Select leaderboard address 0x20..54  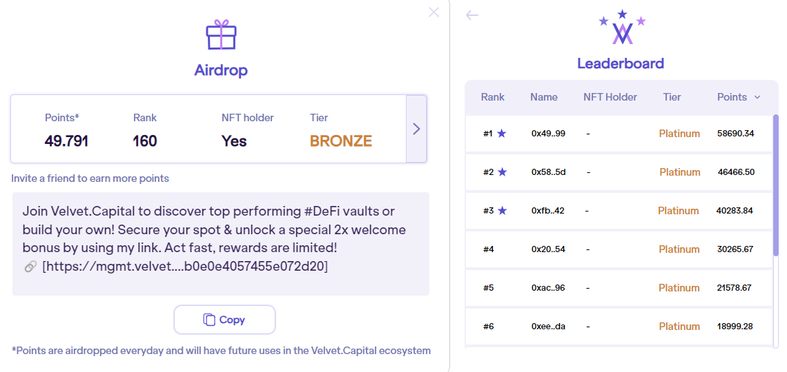point(548,249)
